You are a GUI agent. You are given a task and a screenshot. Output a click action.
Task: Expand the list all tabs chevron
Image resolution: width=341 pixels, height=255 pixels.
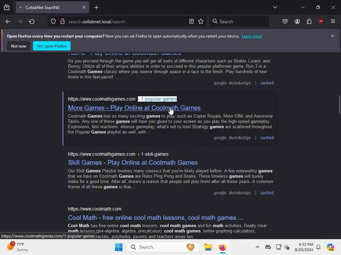(x=275, y=7)
